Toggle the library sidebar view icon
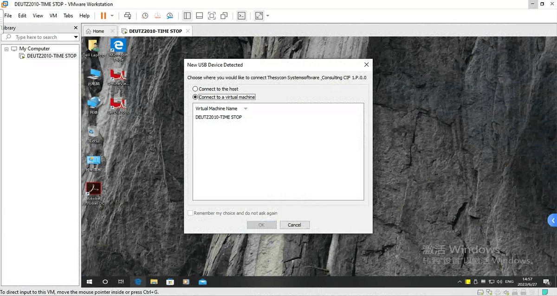This screenshot has width=557, height=296. click(187, 15)
